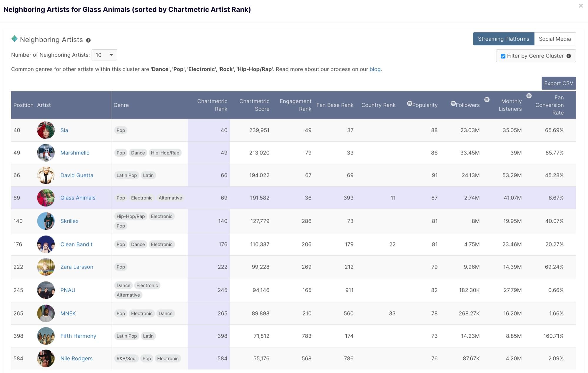Screen dimensions: 588x373
Task: Click MNEK's Country Rank value 33
Action: pyautogui.click(x=392, y=313)
